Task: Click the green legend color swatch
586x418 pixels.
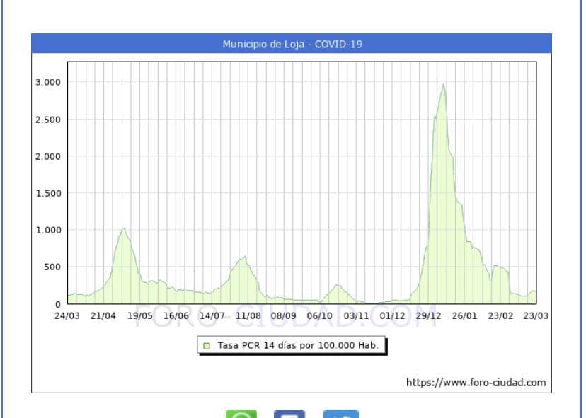Action: click(207, 346)
